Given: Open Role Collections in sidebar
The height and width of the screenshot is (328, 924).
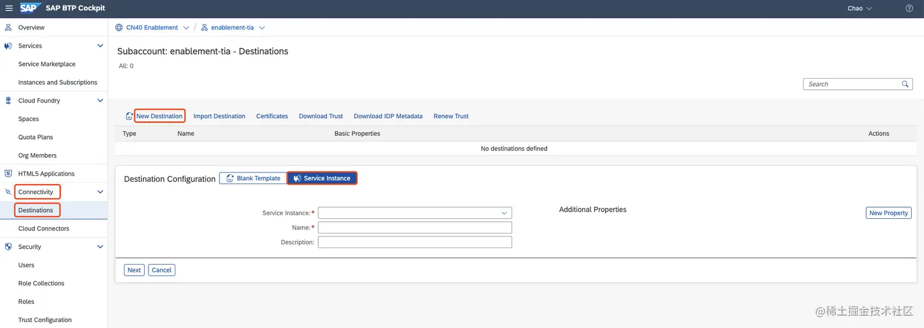Looking at the screenshot, I should [x=41, y=283].
